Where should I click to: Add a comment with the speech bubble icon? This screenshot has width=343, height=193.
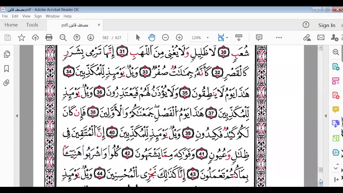259,38
